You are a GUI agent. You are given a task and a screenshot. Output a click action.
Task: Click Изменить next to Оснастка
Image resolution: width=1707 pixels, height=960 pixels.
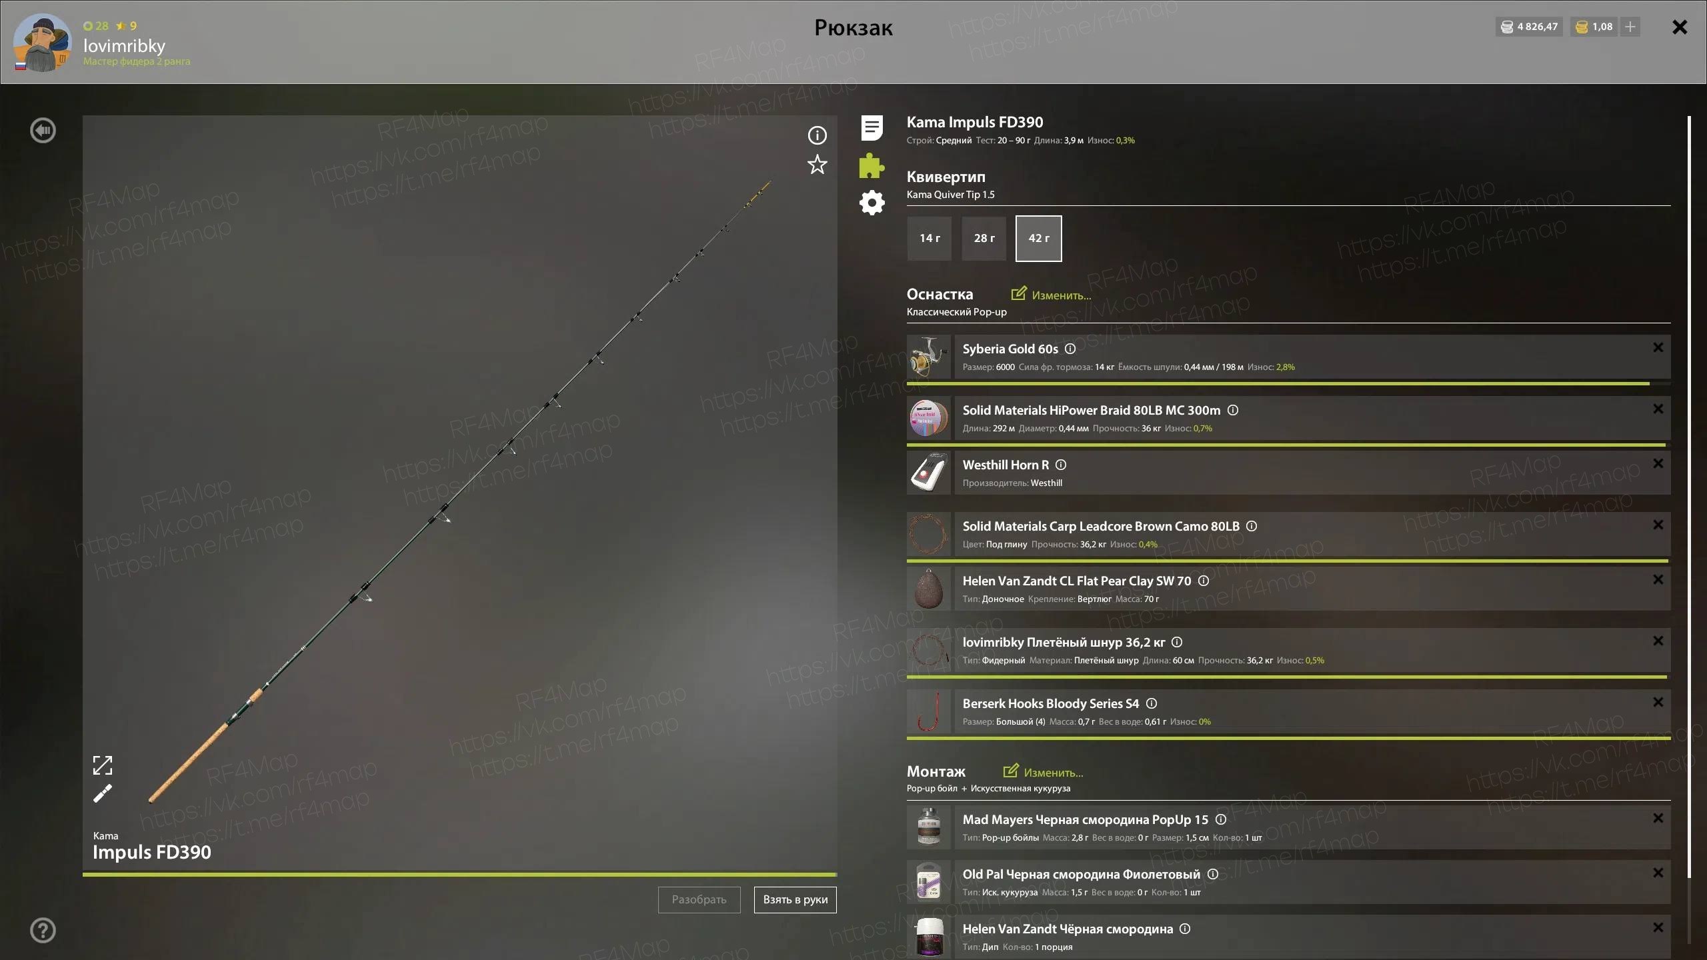1051,295
